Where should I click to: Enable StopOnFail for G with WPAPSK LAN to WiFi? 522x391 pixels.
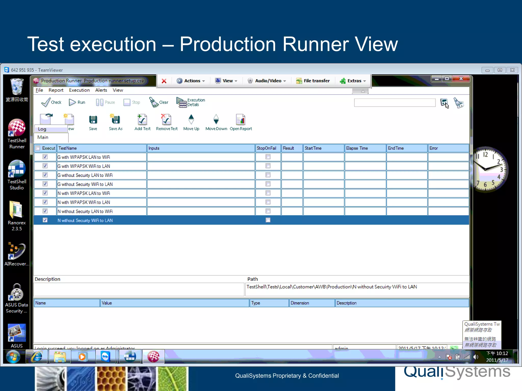tap(268, 157)
